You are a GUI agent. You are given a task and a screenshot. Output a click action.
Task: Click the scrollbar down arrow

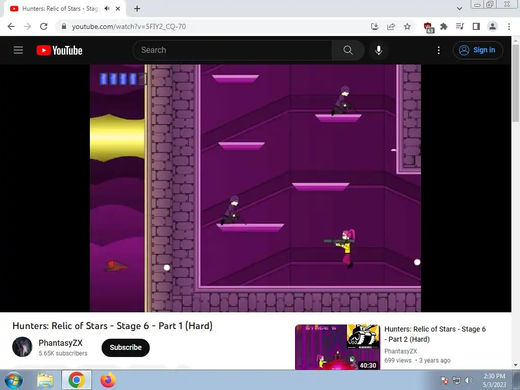tap(515, 366)
